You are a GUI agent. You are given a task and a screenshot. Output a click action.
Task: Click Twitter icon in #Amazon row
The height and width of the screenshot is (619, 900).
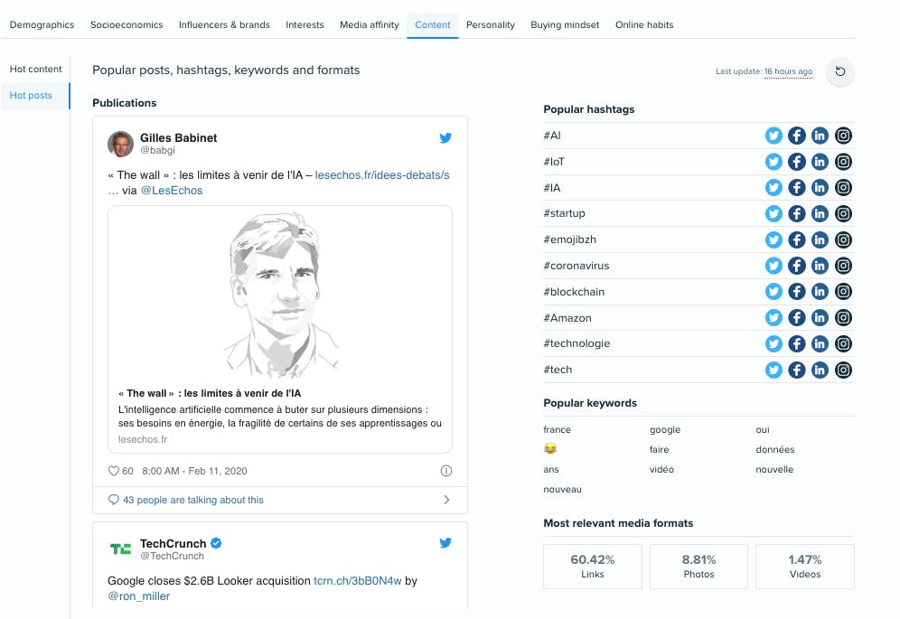[x=773, y=317]
